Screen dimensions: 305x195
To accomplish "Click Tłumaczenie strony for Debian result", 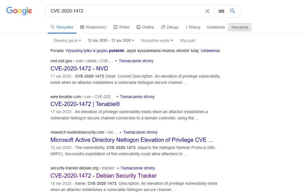I will (x=138, y=168).
